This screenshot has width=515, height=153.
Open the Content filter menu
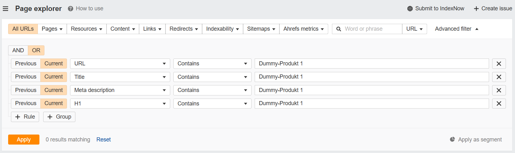[123, 29]
